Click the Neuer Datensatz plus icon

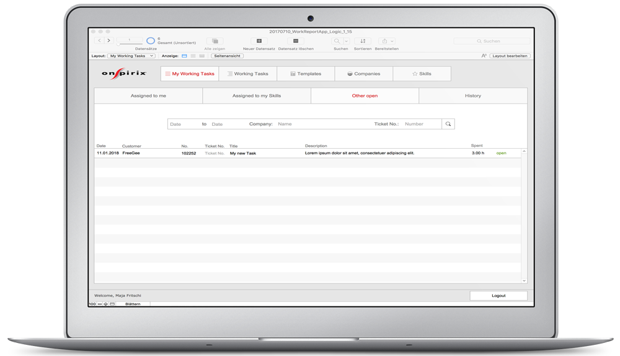click(x=259, y=41)
